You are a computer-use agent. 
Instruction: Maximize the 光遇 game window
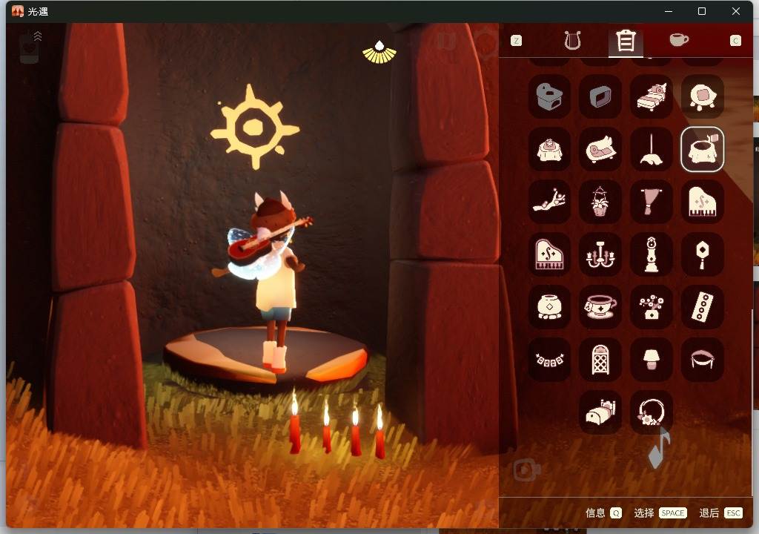coord(702,11)
